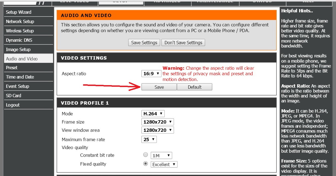Open the 1M constant bit rate dropdown
This screenshot has height=176, width=336.
[x=161, y=155]
